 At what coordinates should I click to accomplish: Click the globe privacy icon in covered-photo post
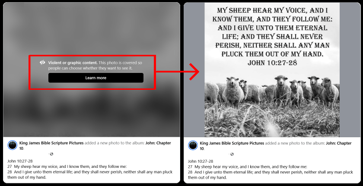pyautogui.click(x=51, y=154)
